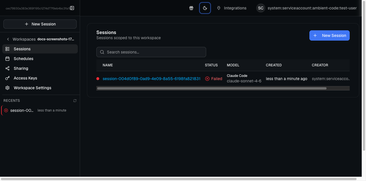Collapse the sidebar with the panel toggle icon
Image resolution: width=366 pixels, height=181 pixels.
click(72, 8)
